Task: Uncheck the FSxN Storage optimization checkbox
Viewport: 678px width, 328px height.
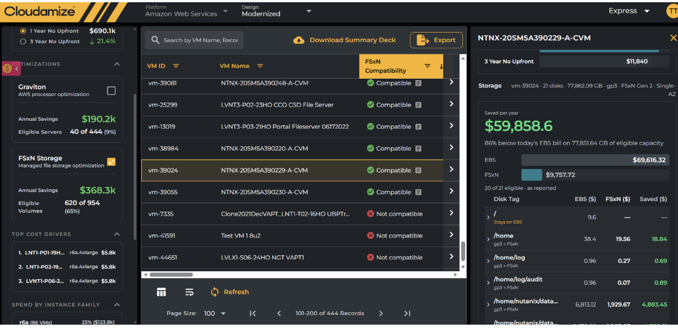Action: (111, 162)
